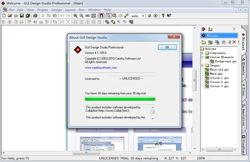
Task: Open the View menu
Action: 30,10
